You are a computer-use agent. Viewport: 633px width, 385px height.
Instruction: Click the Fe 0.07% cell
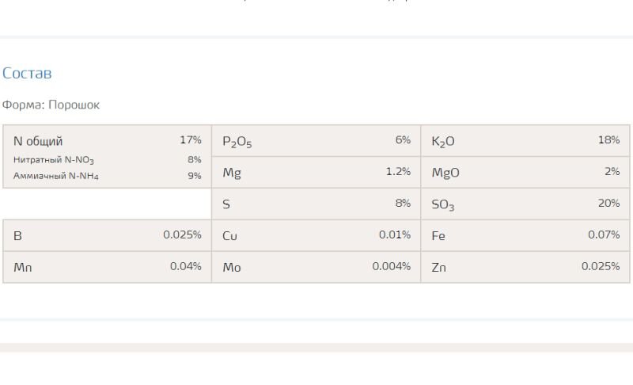(x=525, y=235)
